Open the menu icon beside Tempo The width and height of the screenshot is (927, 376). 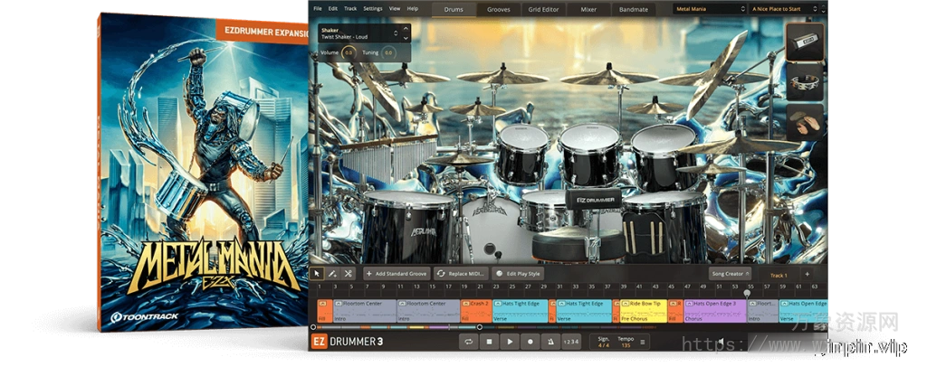tap(643, 342)
